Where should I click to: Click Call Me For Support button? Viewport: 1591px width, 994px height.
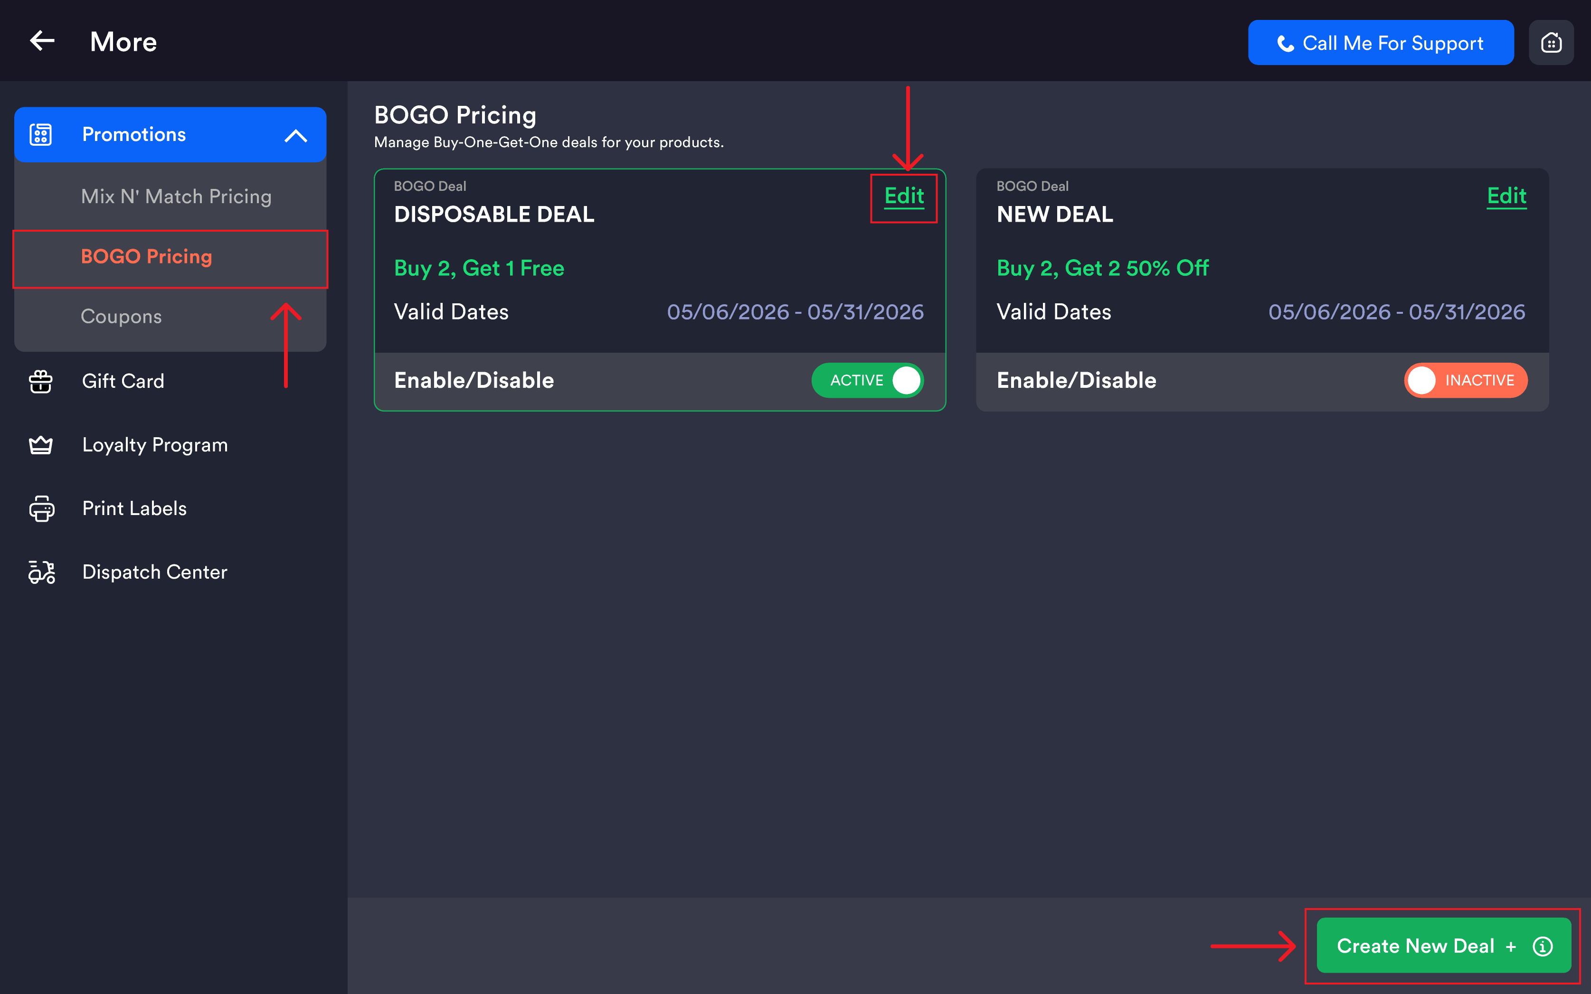click(1381, 43)
